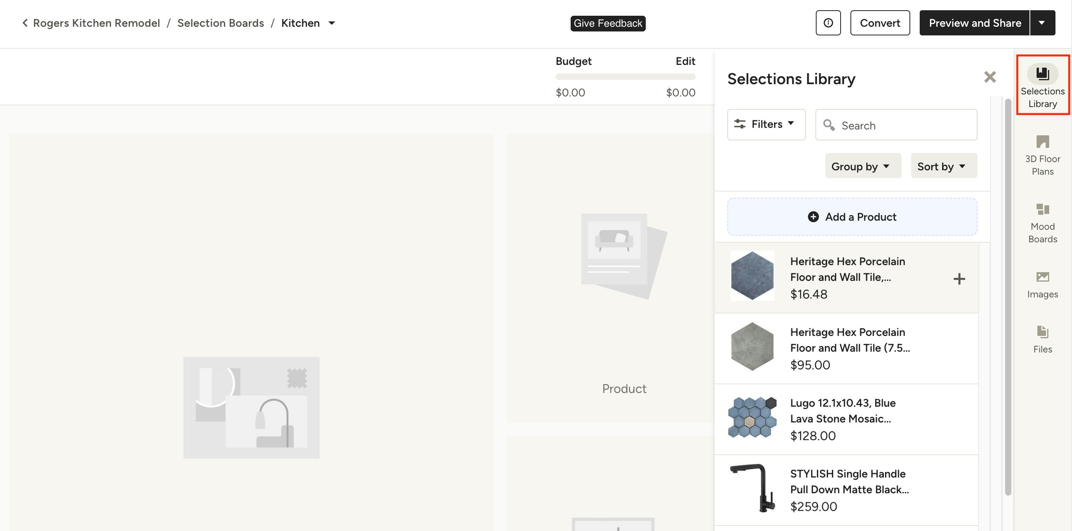1072x531 pixels.
Task: Open the 3D Floor Plans panel
Action: pyautogui.click(x=1042, y=155)
